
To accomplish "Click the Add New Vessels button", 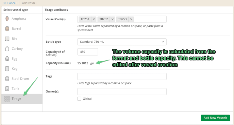I will 215,118.
